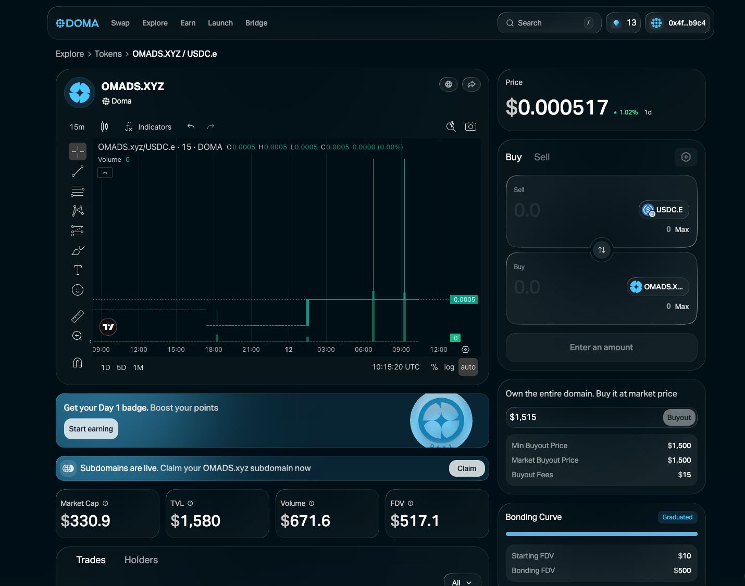Open the emoji icons tool
The width and height of the screenshot is (745, 586).
click(x=78, y=290)
